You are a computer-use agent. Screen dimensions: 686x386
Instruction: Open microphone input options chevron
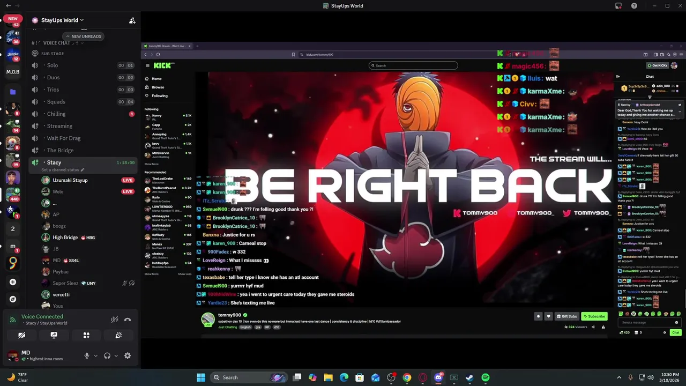point(95,355)
